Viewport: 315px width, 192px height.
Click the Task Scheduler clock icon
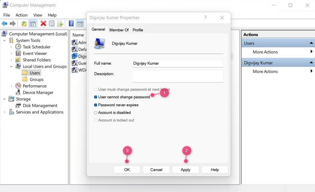[18, 47]
